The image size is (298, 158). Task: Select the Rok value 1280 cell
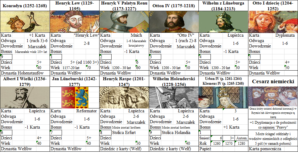(x=241, y=144)
